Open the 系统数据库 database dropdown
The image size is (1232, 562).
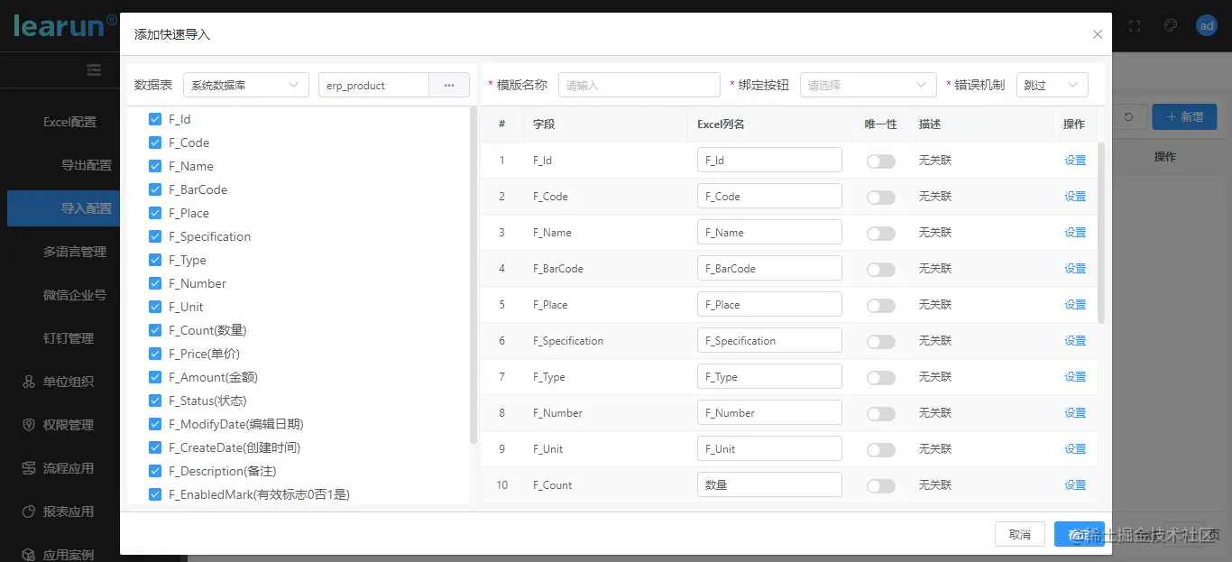[x=245, y=85]
